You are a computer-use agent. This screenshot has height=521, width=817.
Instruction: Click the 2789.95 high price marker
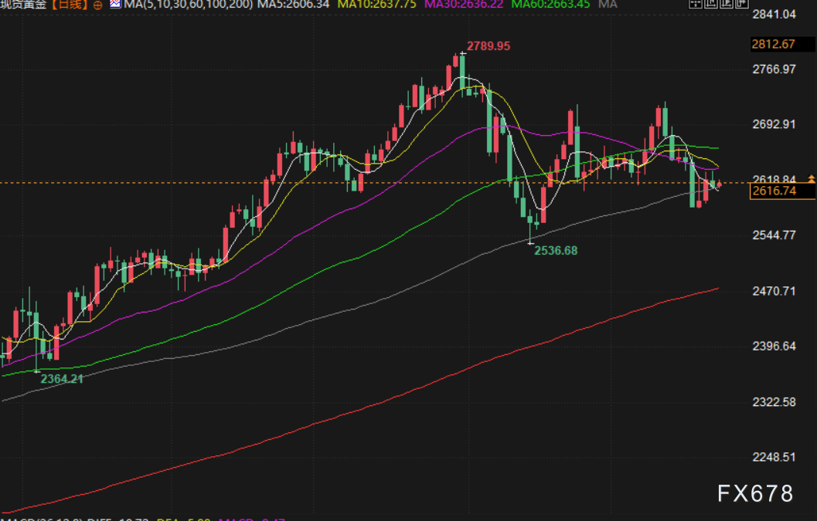488,46
